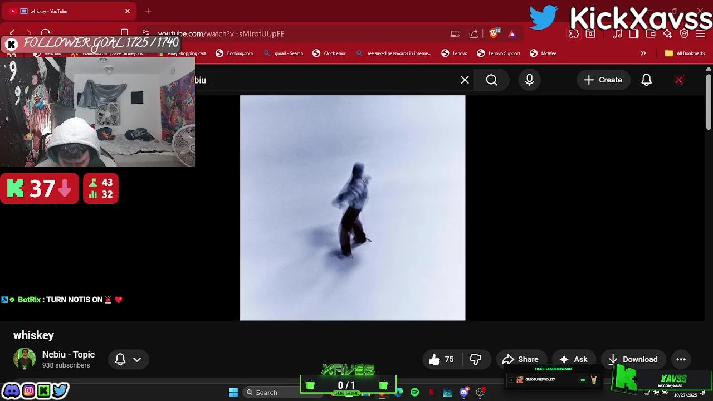Open the Booking.com bookmark
The width and height of the screenshot is (713, 401).
click(x=235, y=53)
